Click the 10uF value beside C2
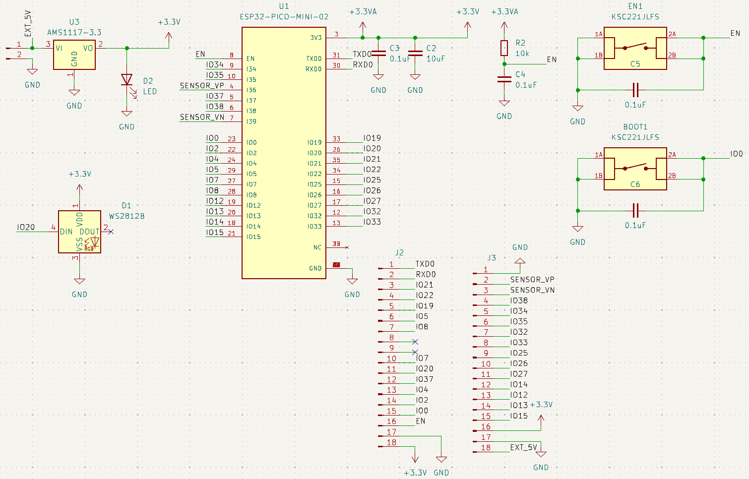Screen dimensions: 749x479 click(436, 59)
